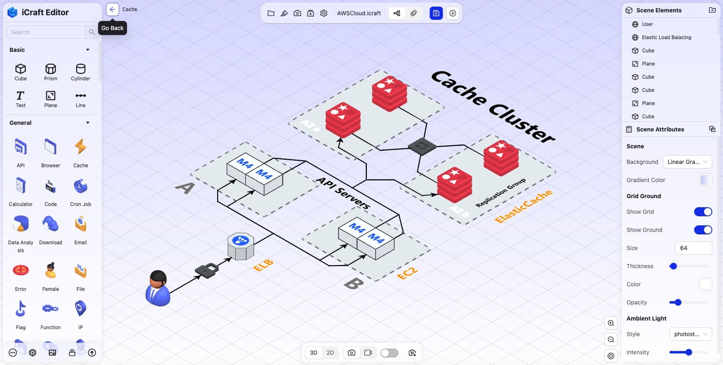Image resolution: width=723 pixels, height=365 pixels.
Task: Click the Scene Elements folder icon
Action: pos(712,10)
